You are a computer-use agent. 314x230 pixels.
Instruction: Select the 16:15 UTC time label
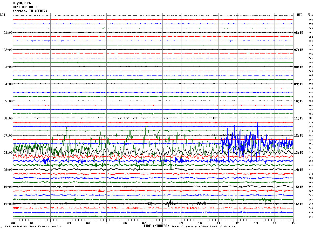(299, 204)
